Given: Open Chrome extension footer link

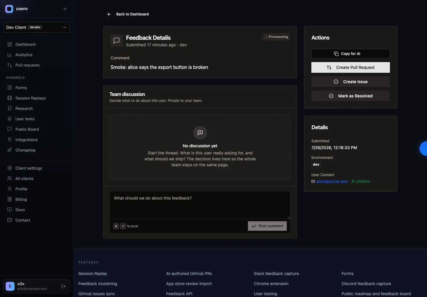Looking at the screenshot, I should pos(271,284).
